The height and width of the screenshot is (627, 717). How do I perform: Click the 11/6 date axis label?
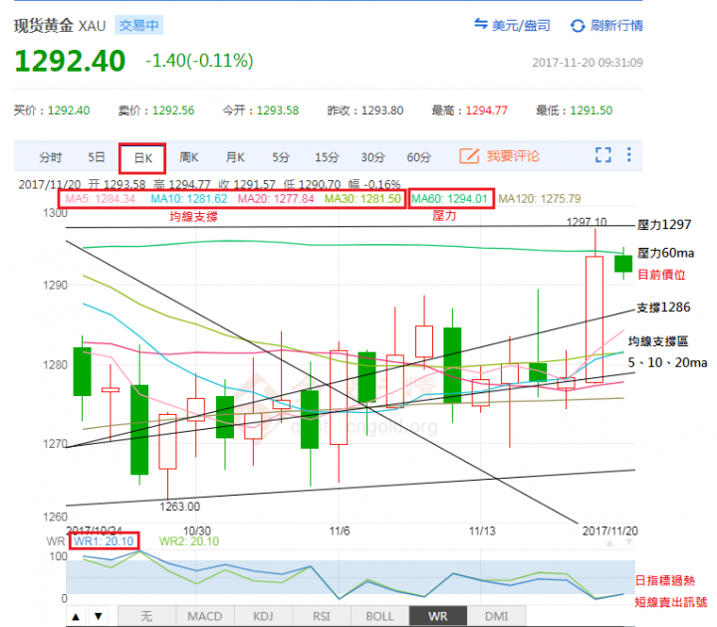click(x=340, y=531)
